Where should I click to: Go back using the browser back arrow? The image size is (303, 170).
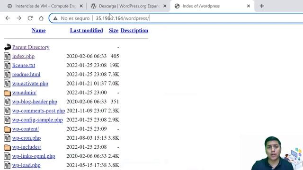(x=8, y=18)
